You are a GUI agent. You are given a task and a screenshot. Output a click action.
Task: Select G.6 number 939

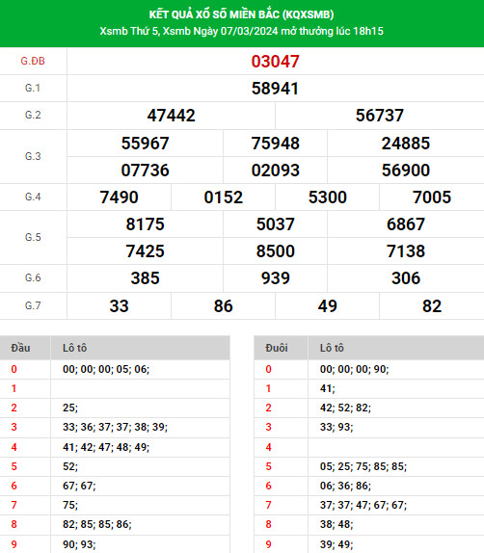(x=275, y=278)
